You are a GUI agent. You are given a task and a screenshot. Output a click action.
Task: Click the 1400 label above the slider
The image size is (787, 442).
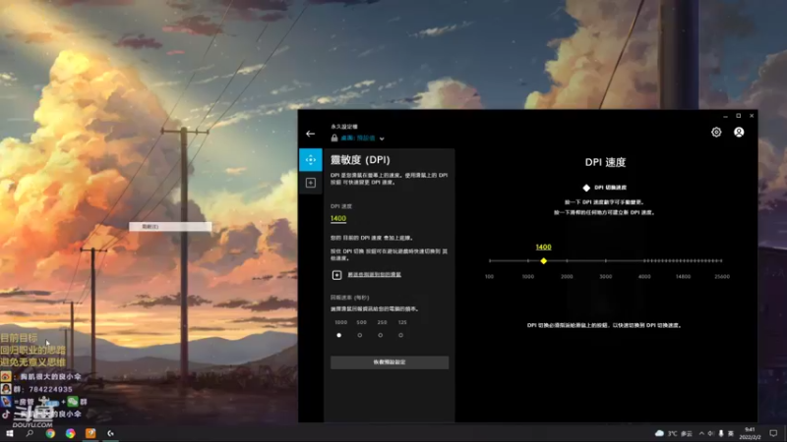tap(544, 248)
